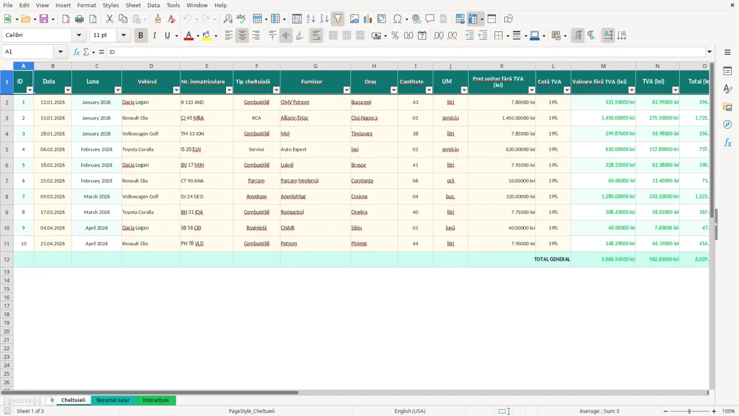Click the Sort Ascending icon
This screenshot has width=739, height=416.
pyautogui.click(x=311, y=19)
